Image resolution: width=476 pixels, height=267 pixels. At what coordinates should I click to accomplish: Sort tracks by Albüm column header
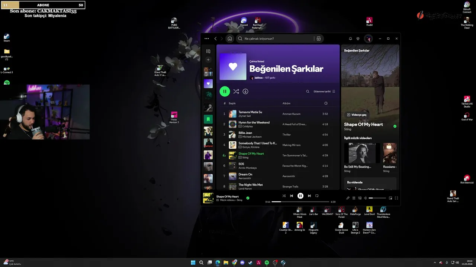coord(286,103)
